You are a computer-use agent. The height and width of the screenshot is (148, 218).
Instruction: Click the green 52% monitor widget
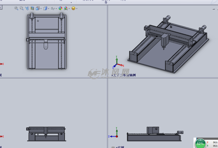coord(200,144)
